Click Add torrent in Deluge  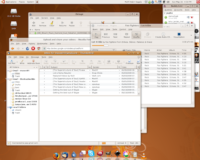coord(34,24)
